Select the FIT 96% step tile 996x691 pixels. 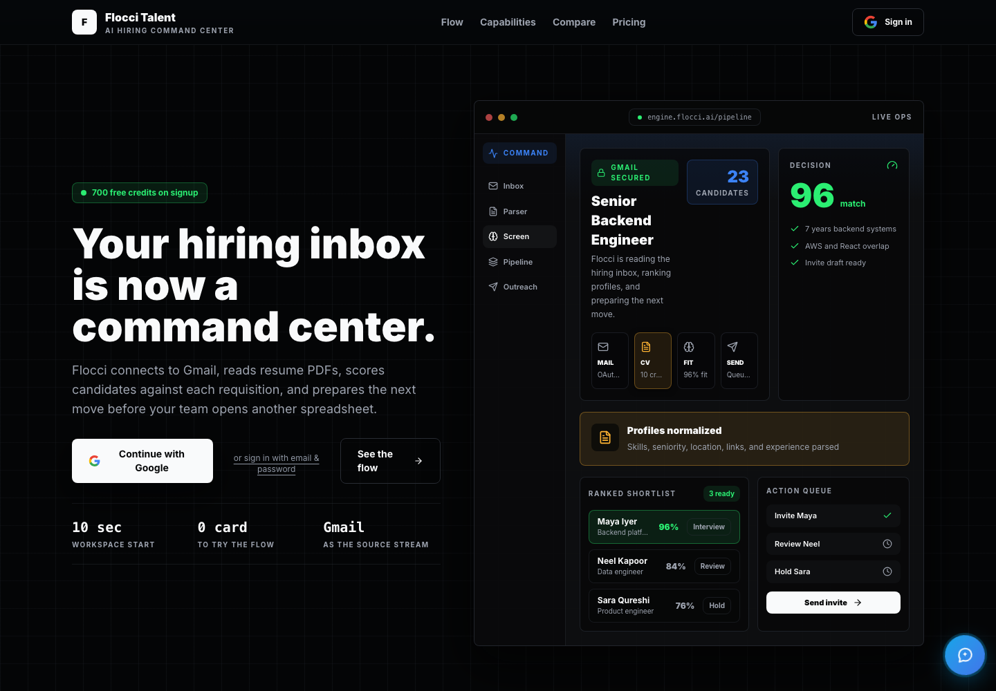click(696, 361)
